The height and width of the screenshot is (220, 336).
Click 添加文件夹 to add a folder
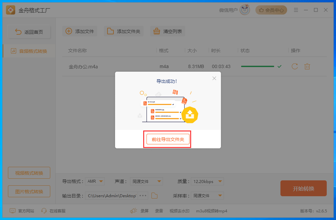[x=124, y=31]
